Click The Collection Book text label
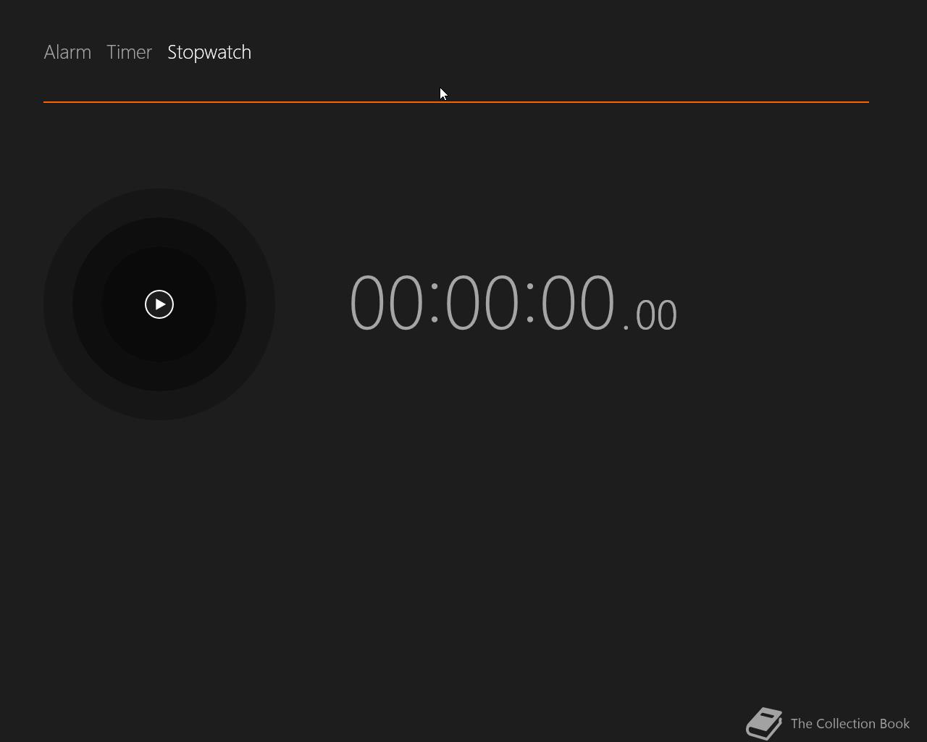 pyautogui.click(x=850, y=723)
